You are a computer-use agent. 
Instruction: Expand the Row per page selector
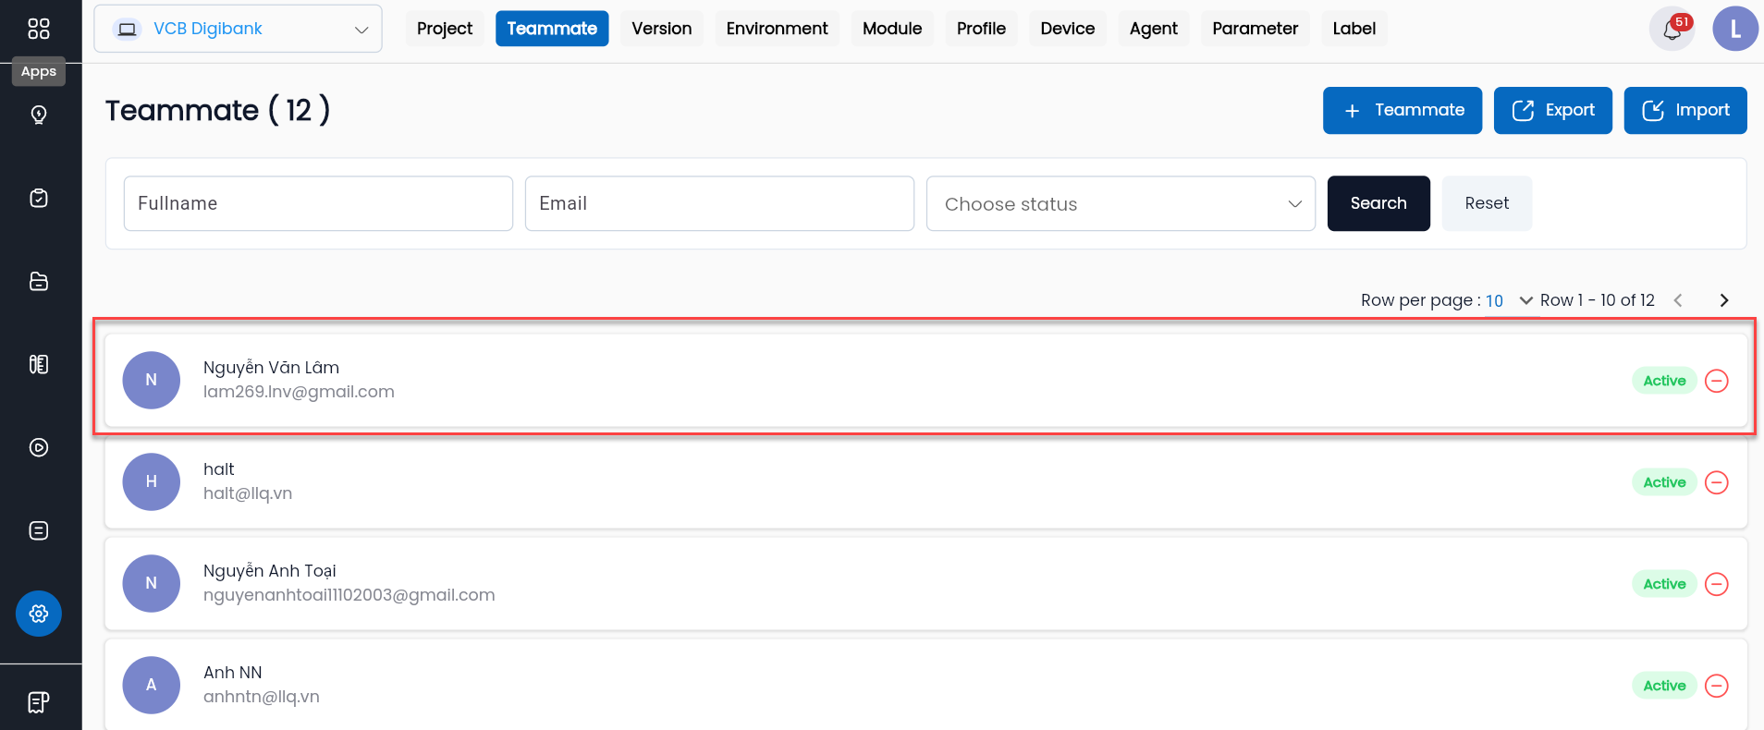coord(1510,300)
